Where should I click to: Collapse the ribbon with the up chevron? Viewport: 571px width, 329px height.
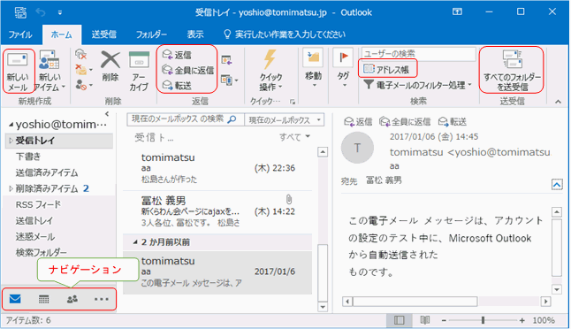tap(559, 102)
